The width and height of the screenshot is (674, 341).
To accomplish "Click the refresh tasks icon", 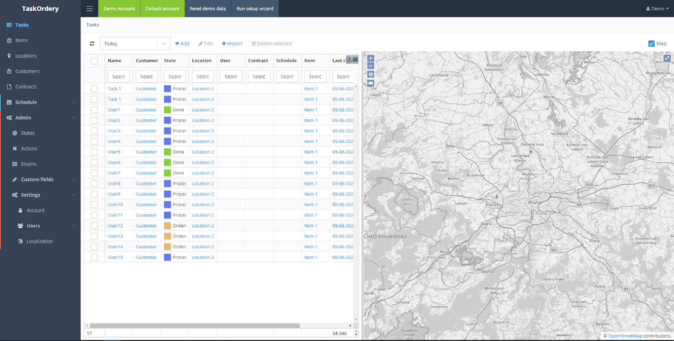I will [x=92, y=43].
